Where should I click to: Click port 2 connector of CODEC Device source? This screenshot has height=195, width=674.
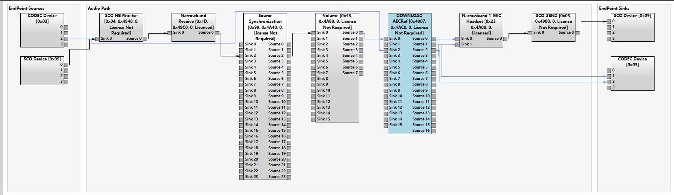[66, 39]
